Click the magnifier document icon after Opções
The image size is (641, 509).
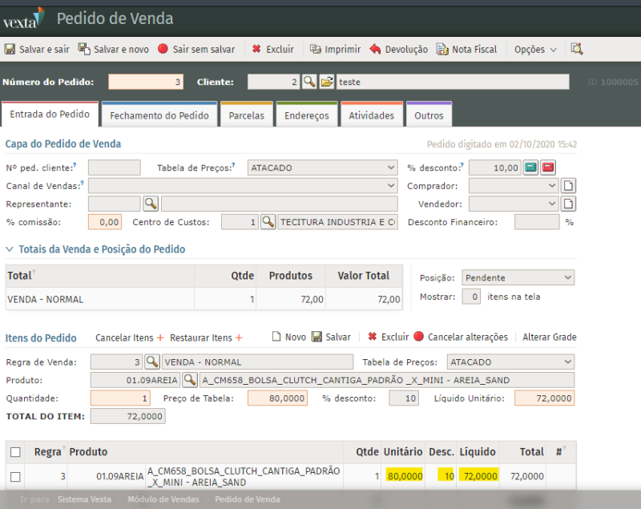(x=576, y=49)
